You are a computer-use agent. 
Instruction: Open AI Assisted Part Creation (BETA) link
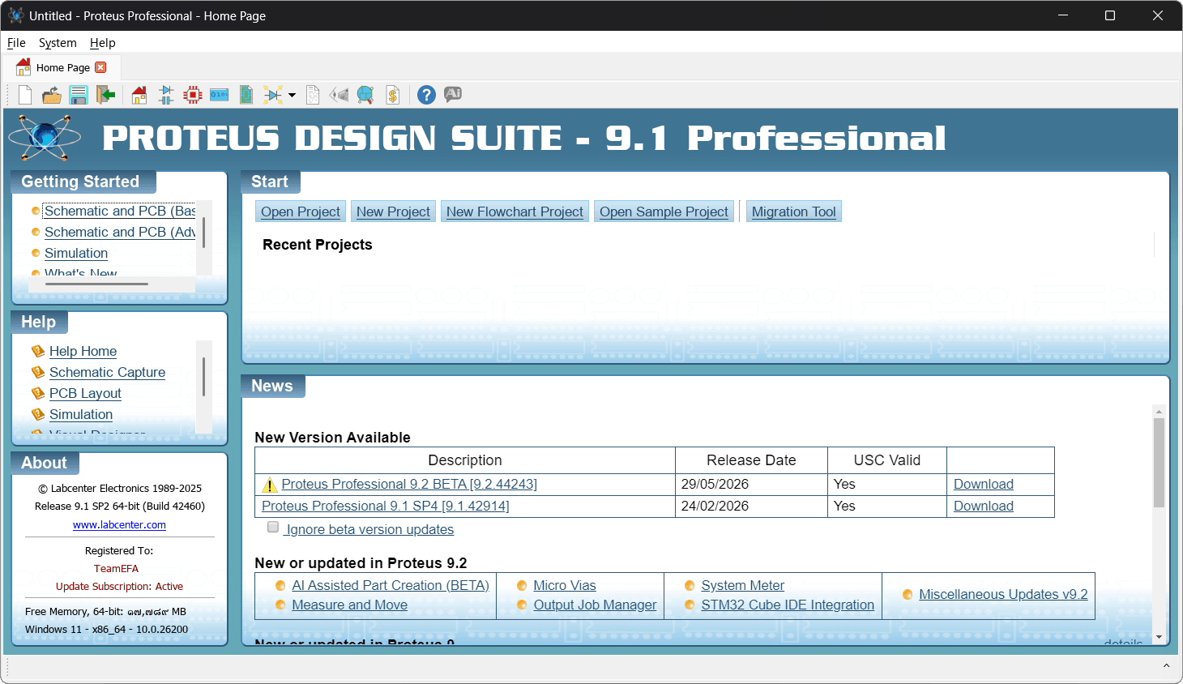point(391,585)
